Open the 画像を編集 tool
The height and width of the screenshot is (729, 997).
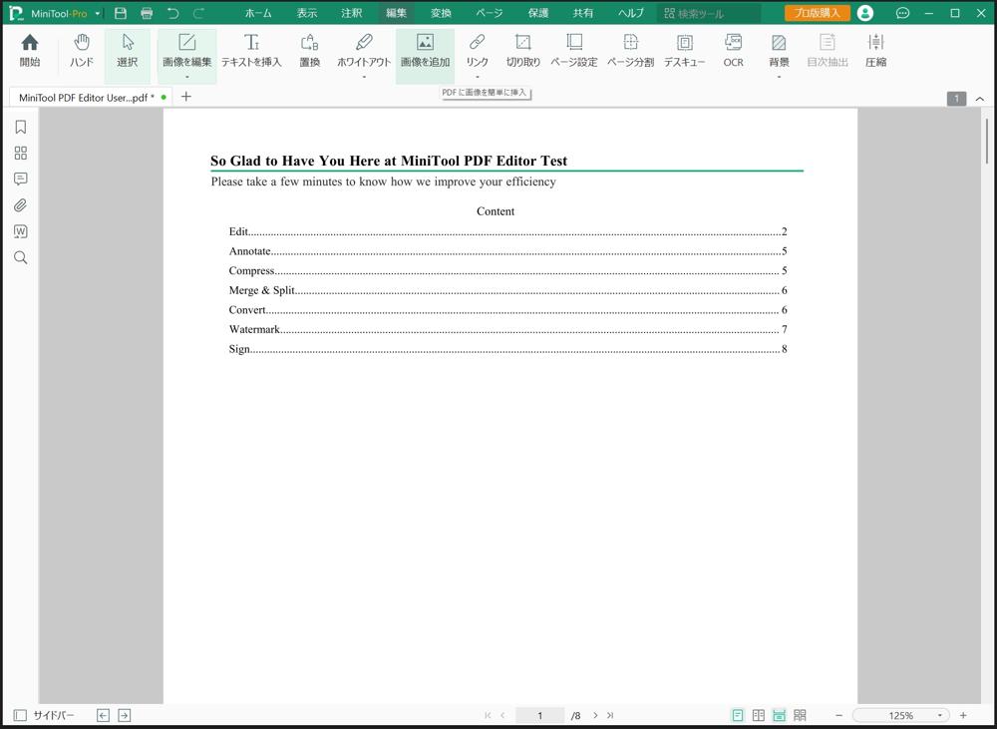[187, 51]
